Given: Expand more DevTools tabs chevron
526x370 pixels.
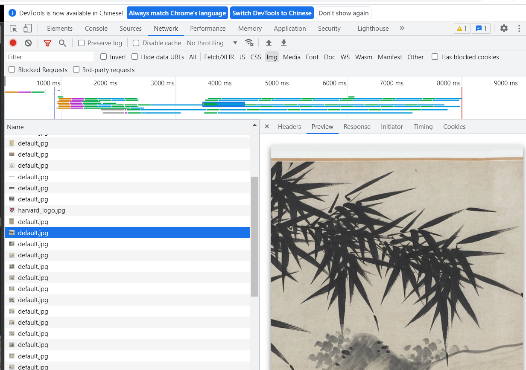Looking at the screenshot, I should 402,29.
